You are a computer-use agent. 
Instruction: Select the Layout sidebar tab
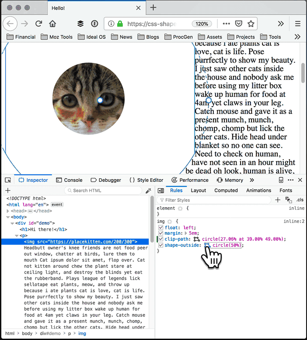point(198,191)
